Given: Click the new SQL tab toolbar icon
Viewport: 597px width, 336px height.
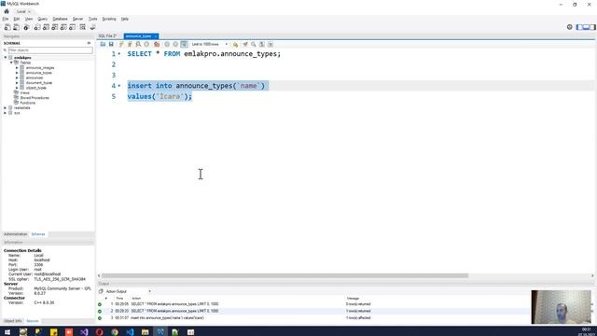Looking at the screenshot, I should [x=7, y=27].
